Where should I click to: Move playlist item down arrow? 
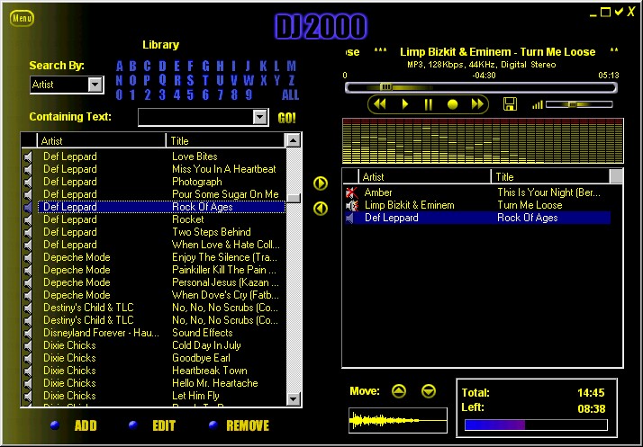pos(429,391)
